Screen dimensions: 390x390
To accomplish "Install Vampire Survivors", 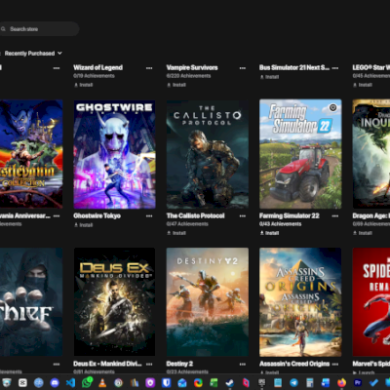I will tap(176, 85).
